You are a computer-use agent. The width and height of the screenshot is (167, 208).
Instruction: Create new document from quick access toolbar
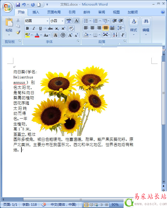point(39,5)
